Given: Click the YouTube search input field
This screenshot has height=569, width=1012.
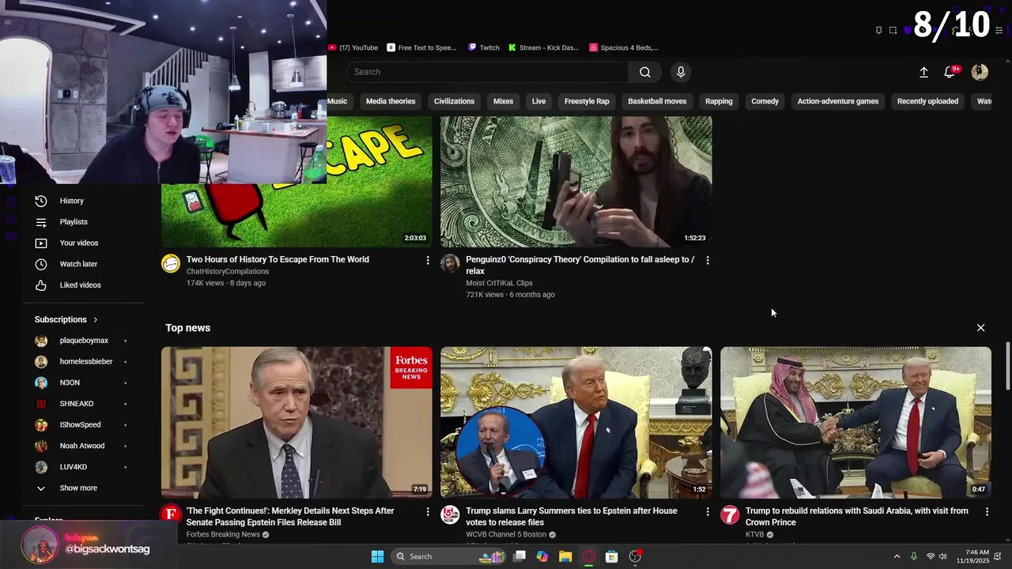Looking at the screenshot, I should (487, 72).
